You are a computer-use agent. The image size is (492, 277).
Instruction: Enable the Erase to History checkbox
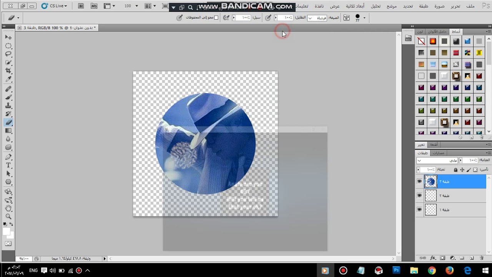[216, 18]
